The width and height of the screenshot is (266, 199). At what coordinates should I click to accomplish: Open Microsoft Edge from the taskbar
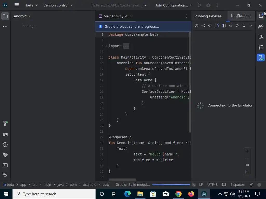[127, 194]
